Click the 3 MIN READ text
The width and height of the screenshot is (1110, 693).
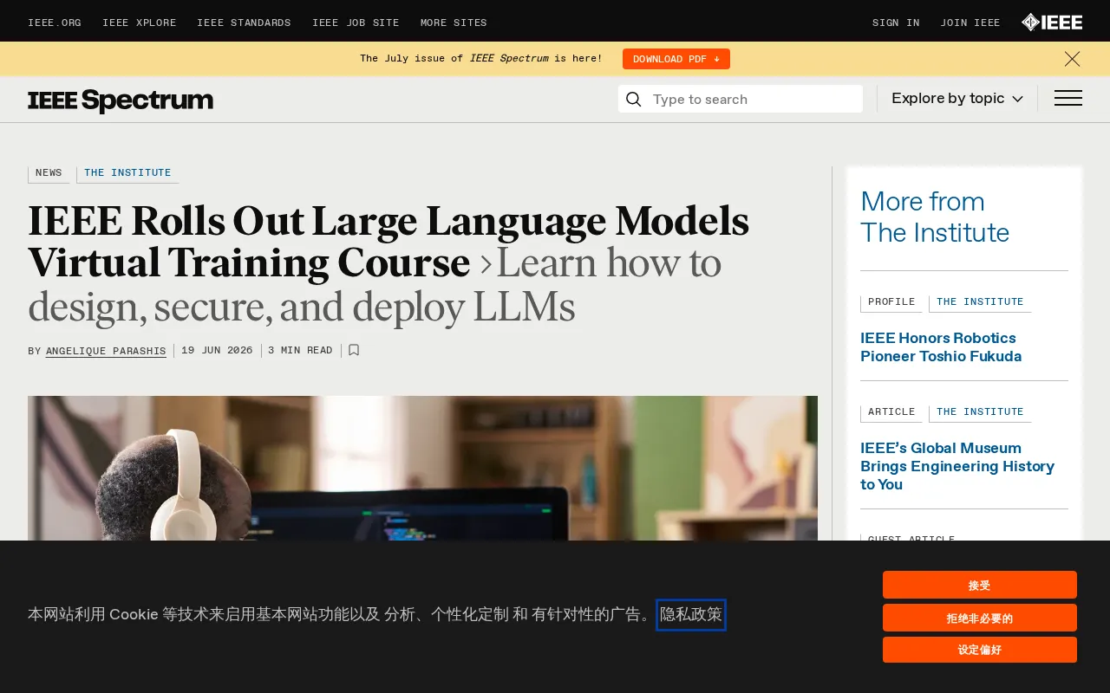click(x=300, y=351)
